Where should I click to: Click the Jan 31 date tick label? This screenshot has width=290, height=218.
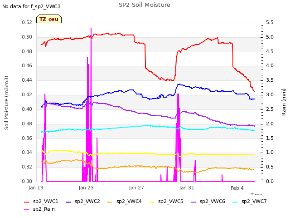187,188
